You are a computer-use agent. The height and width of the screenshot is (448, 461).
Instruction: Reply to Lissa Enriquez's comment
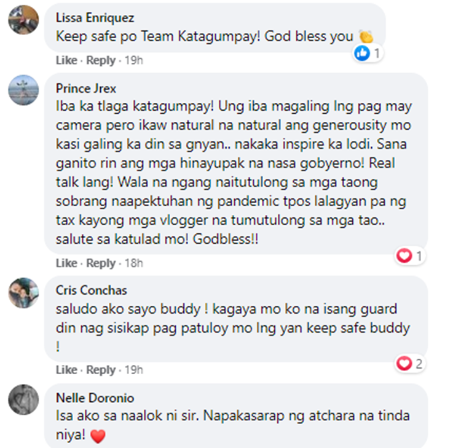pos(101,60)
